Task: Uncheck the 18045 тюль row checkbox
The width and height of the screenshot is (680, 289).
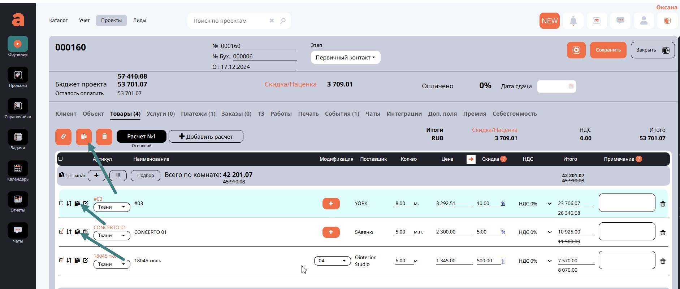Action: pos(61,260)
